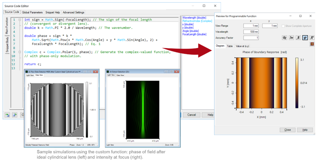Click "y [double]" in parameter list
The height and width of the screenshot is (162, 317).
pyautogui.click(x=188, y=28)
